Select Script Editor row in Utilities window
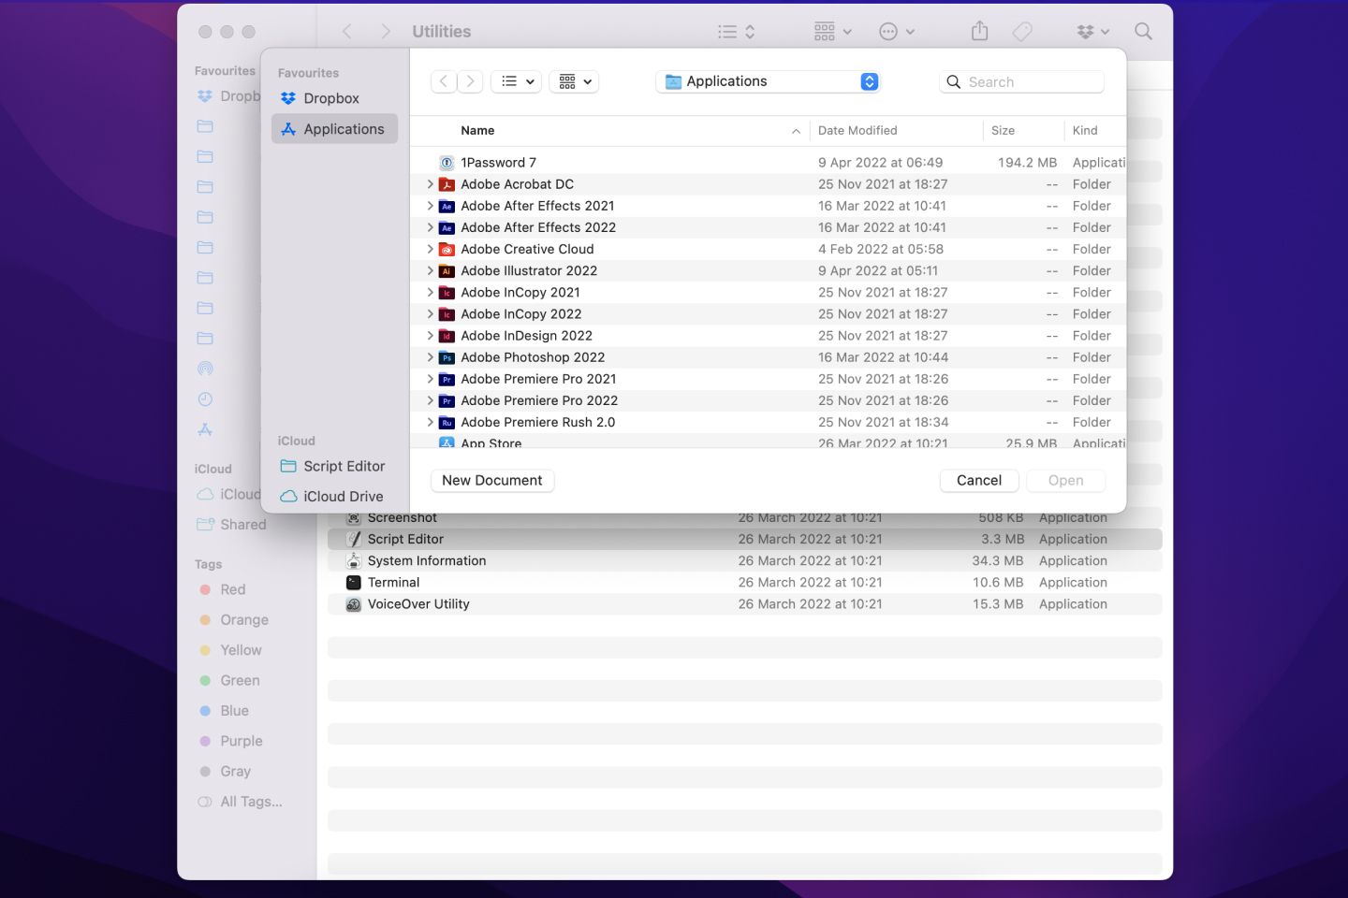The width and height of the screenshot is (1348, 898). [x=745, y=539]
